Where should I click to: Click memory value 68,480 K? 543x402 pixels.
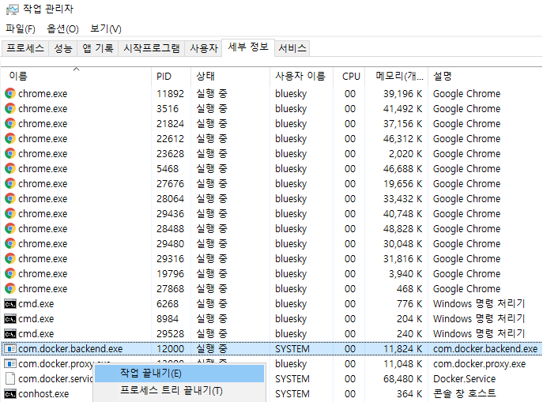[403, 379]
